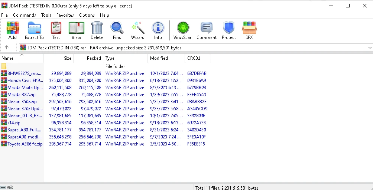
Task: Start VirusScan on archive
Action: 183,30
